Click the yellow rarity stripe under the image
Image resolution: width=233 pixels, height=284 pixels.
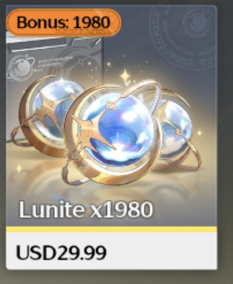112,230
